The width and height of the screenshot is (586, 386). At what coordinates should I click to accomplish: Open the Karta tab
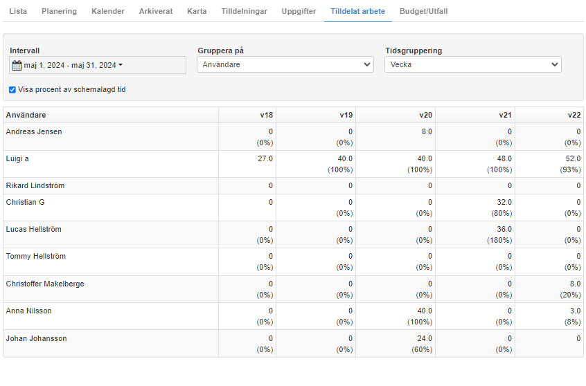click(197, 11)
